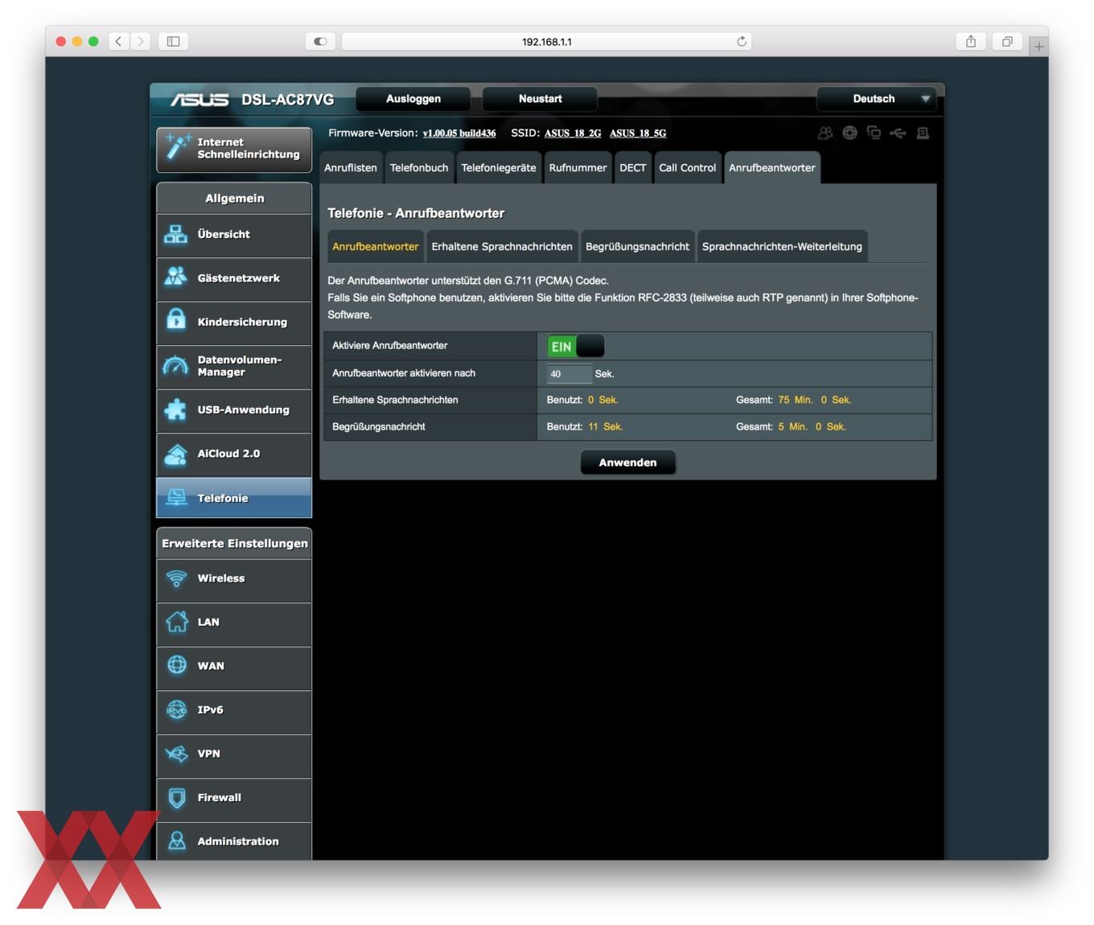
Task: Click the USB status icon
Action: 898,133
